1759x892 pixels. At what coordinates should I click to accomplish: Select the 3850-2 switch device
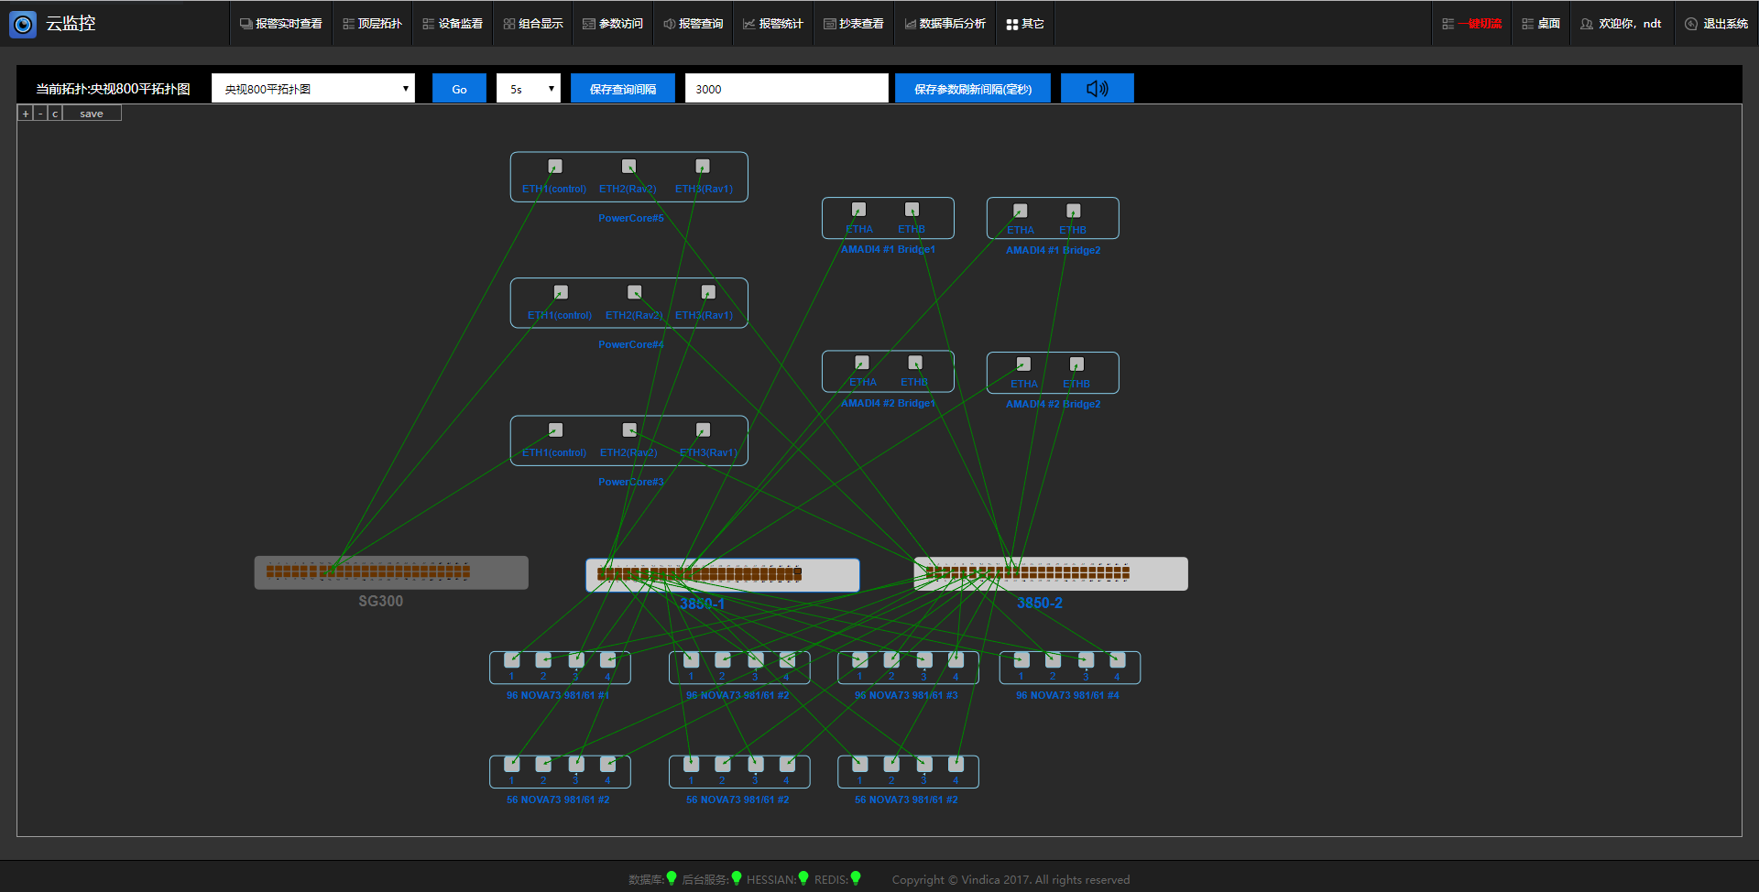[x=1050, y=573]
